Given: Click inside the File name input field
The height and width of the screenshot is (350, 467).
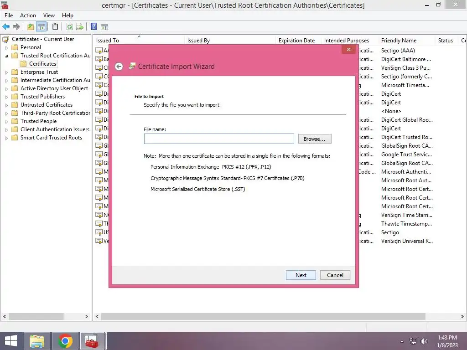Looking at the screenshot, I should click(x=219, y=139).
